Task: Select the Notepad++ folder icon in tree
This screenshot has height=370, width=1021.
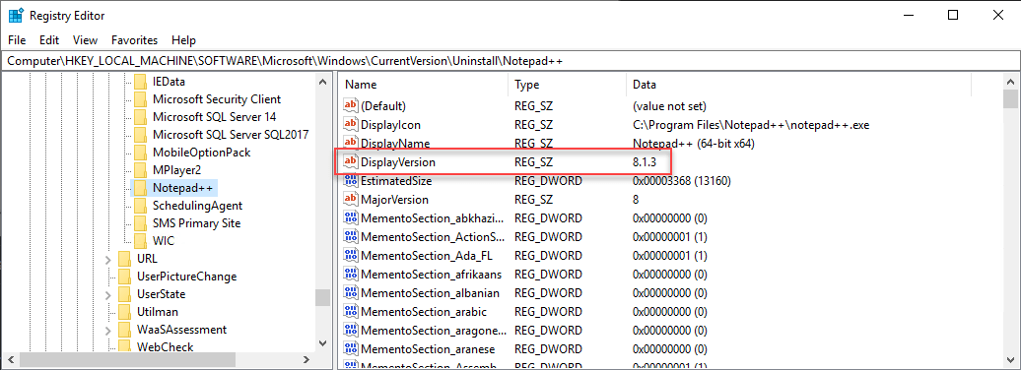Action: [140, 188]
